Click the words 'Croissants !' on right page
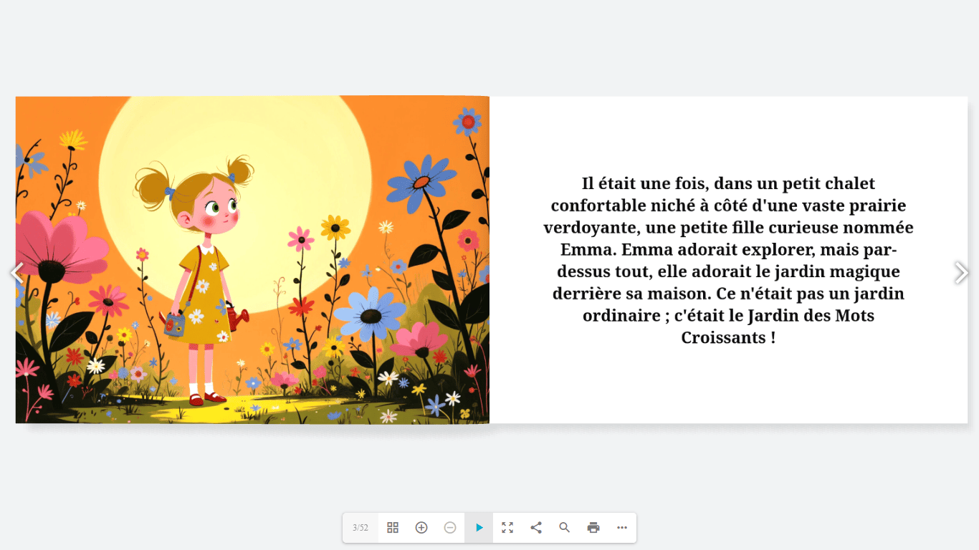The height and width of the screenshot is (550, 979). 728,337
